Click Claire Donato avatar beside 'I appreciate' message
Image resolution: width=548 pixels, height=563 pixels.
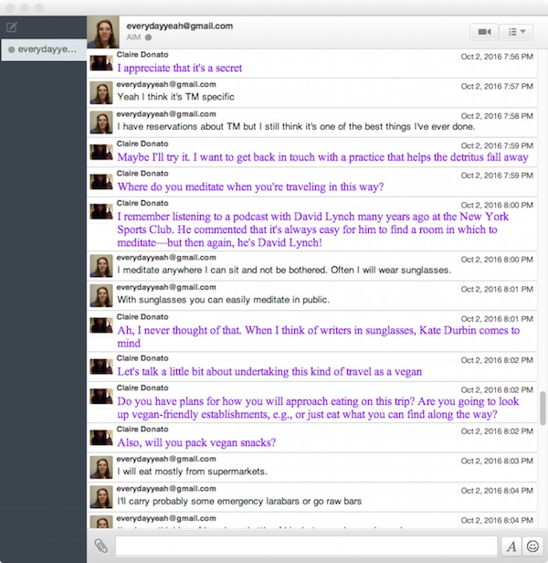pyautogui.click(x=101, y=63)
